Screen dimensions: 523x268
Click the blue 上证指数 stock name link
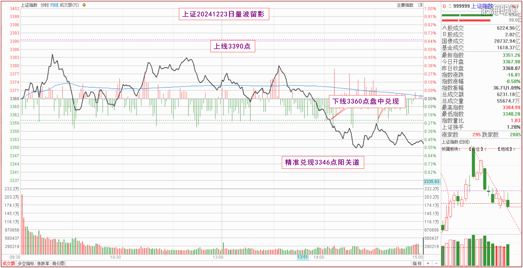482,6
